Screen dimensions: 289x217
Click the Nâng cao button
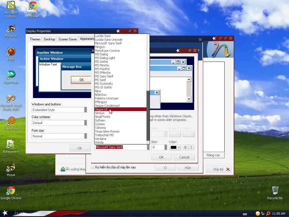tap(213, 155)
